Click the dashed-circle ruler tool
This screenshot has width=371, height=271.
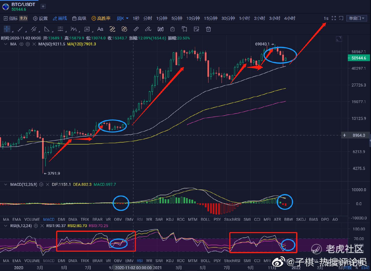124,29
